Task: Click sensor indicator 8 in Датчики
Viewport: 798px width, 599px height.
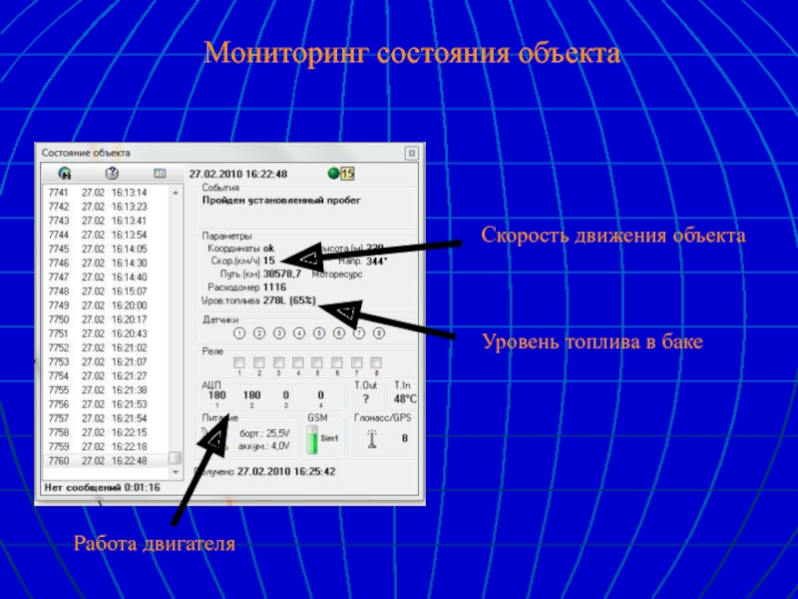Action: (x=379, y=333)
